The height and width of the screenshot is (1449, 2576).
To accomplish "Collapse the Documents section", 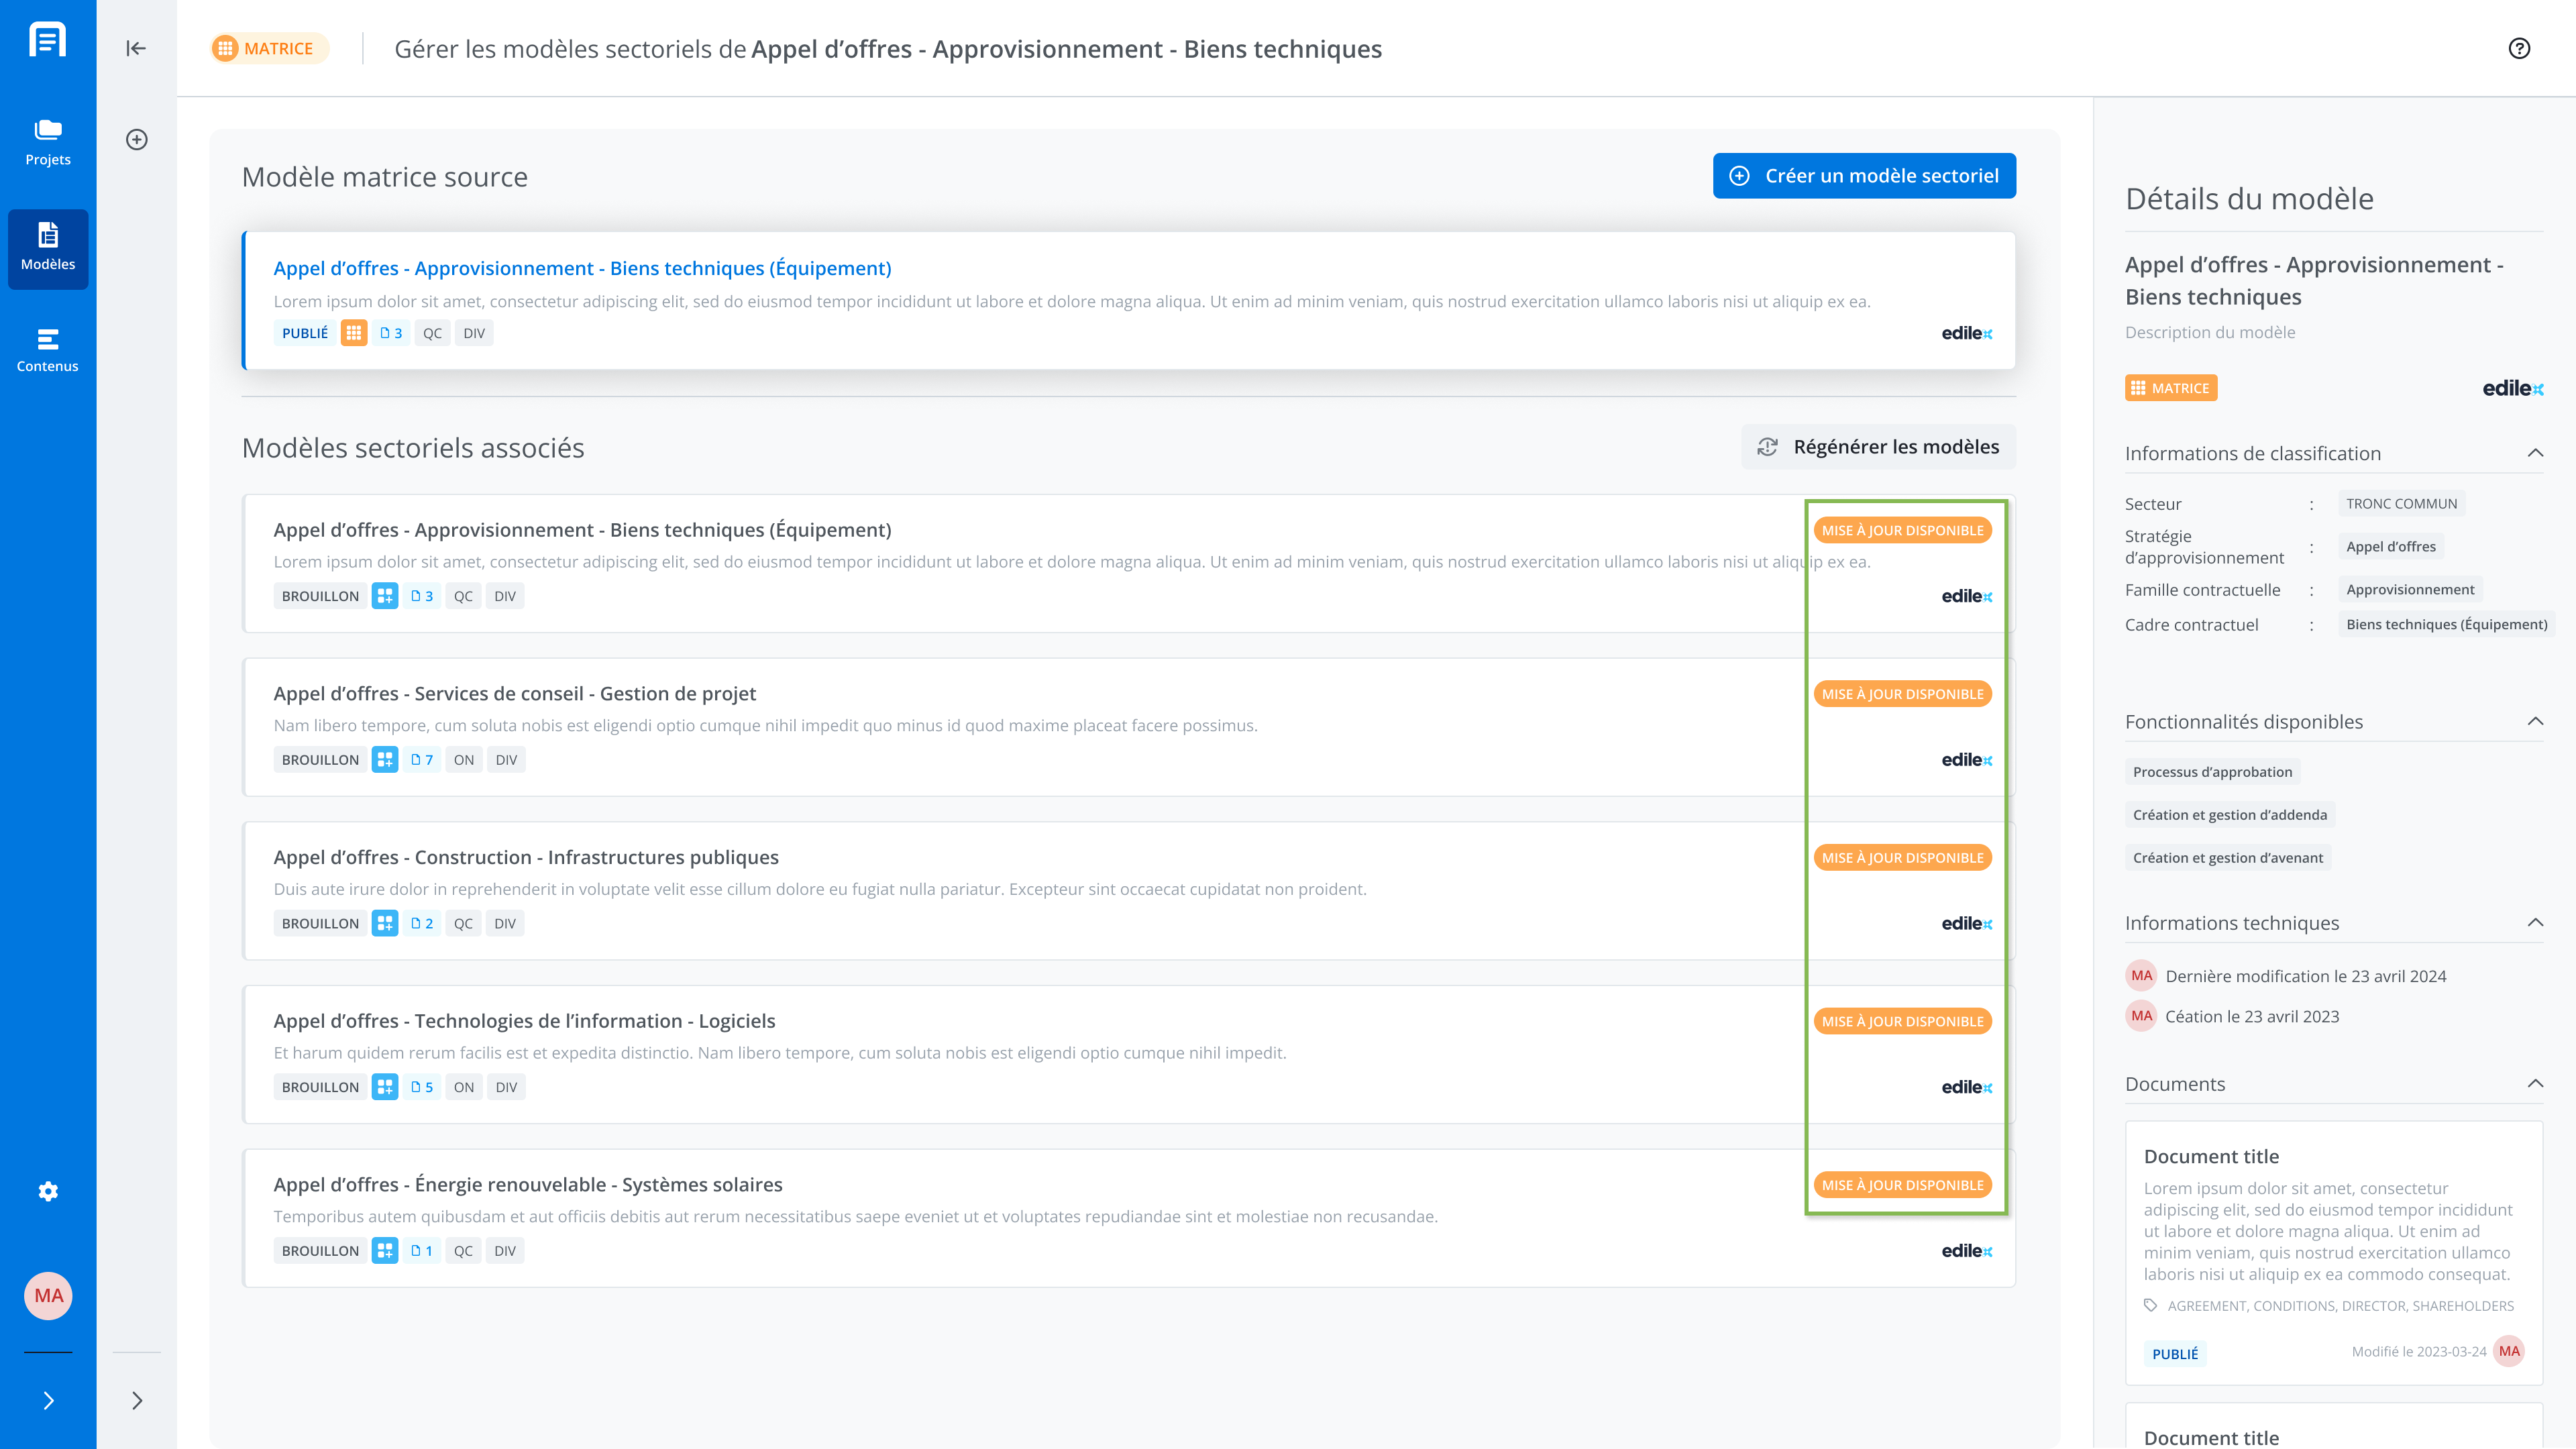I will [x=2535, y=1083].
